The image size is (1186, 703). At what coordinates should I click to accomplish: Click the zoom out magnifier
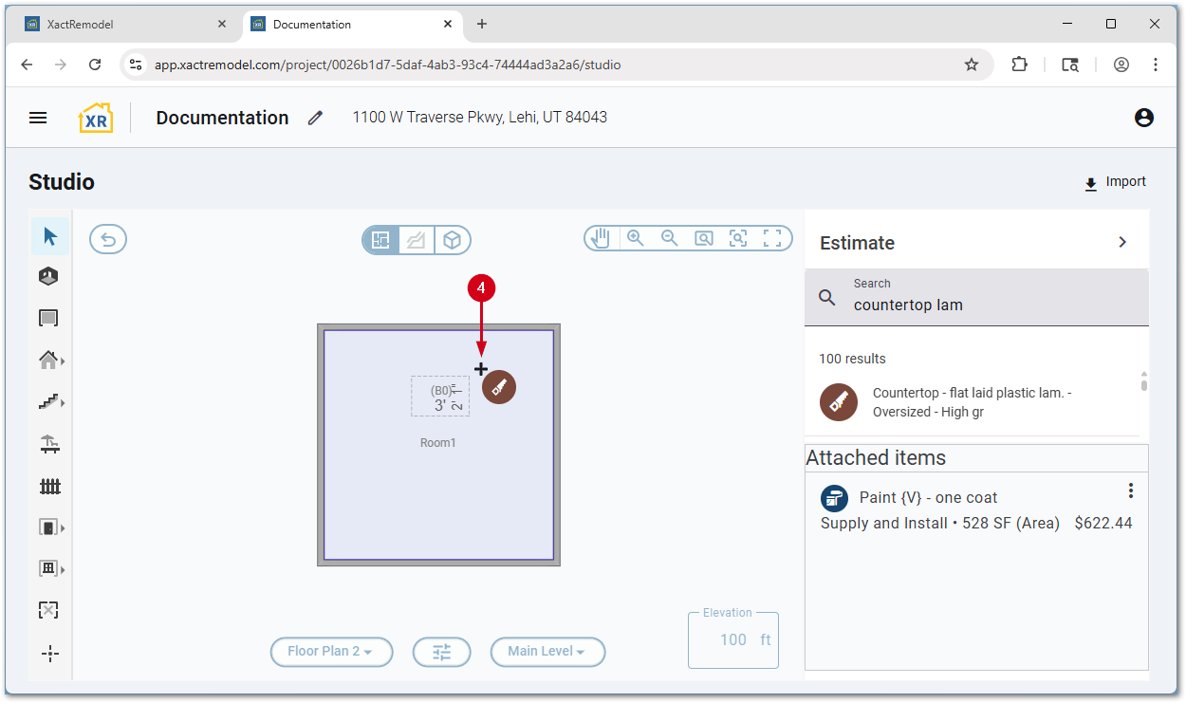669,238
